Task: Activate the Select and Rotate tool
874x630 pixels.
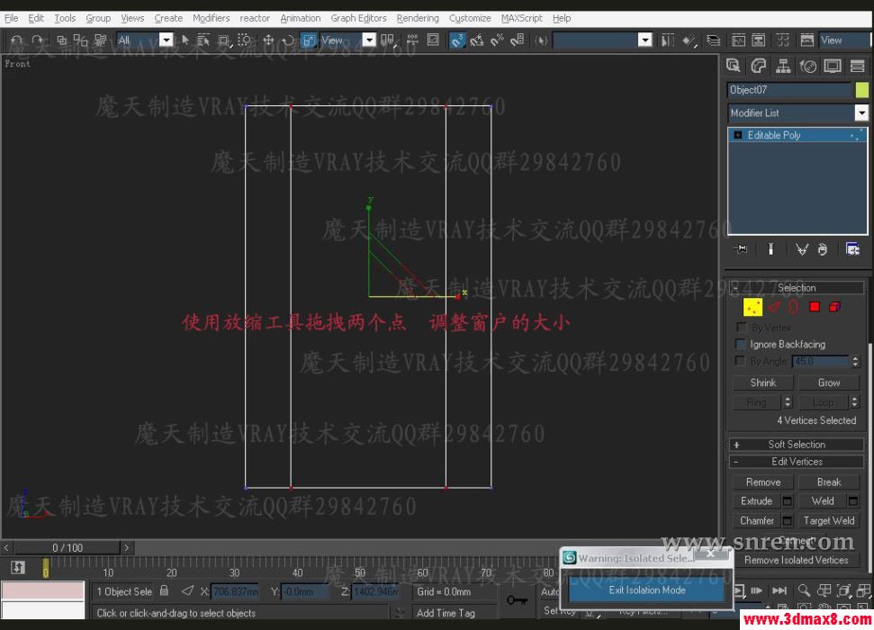Action: (x=288, y=40)
